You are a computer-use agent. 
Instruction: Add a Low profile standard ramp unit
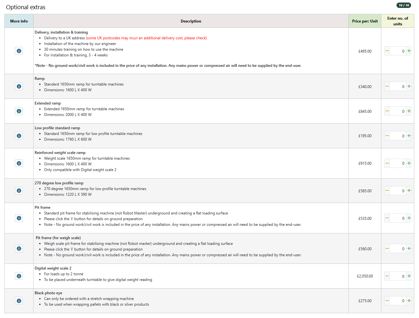point(409,136)
